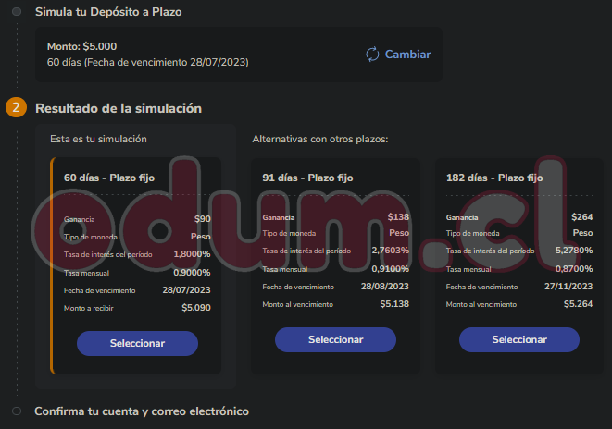Image resolution: width=612 pixels, height=429 pixels.
Task: Click the orange step 2 circle
Action: (x=16, y=107)
